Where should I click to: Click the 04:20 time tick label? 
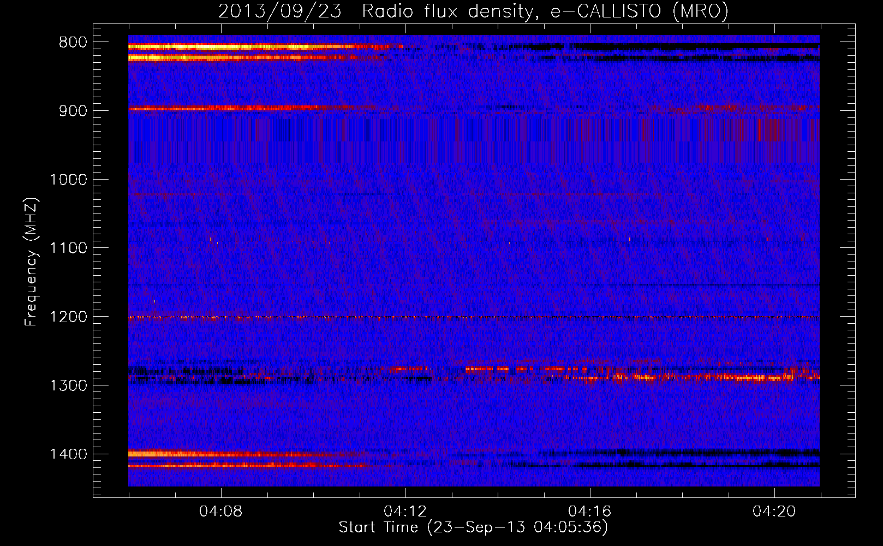774,512
